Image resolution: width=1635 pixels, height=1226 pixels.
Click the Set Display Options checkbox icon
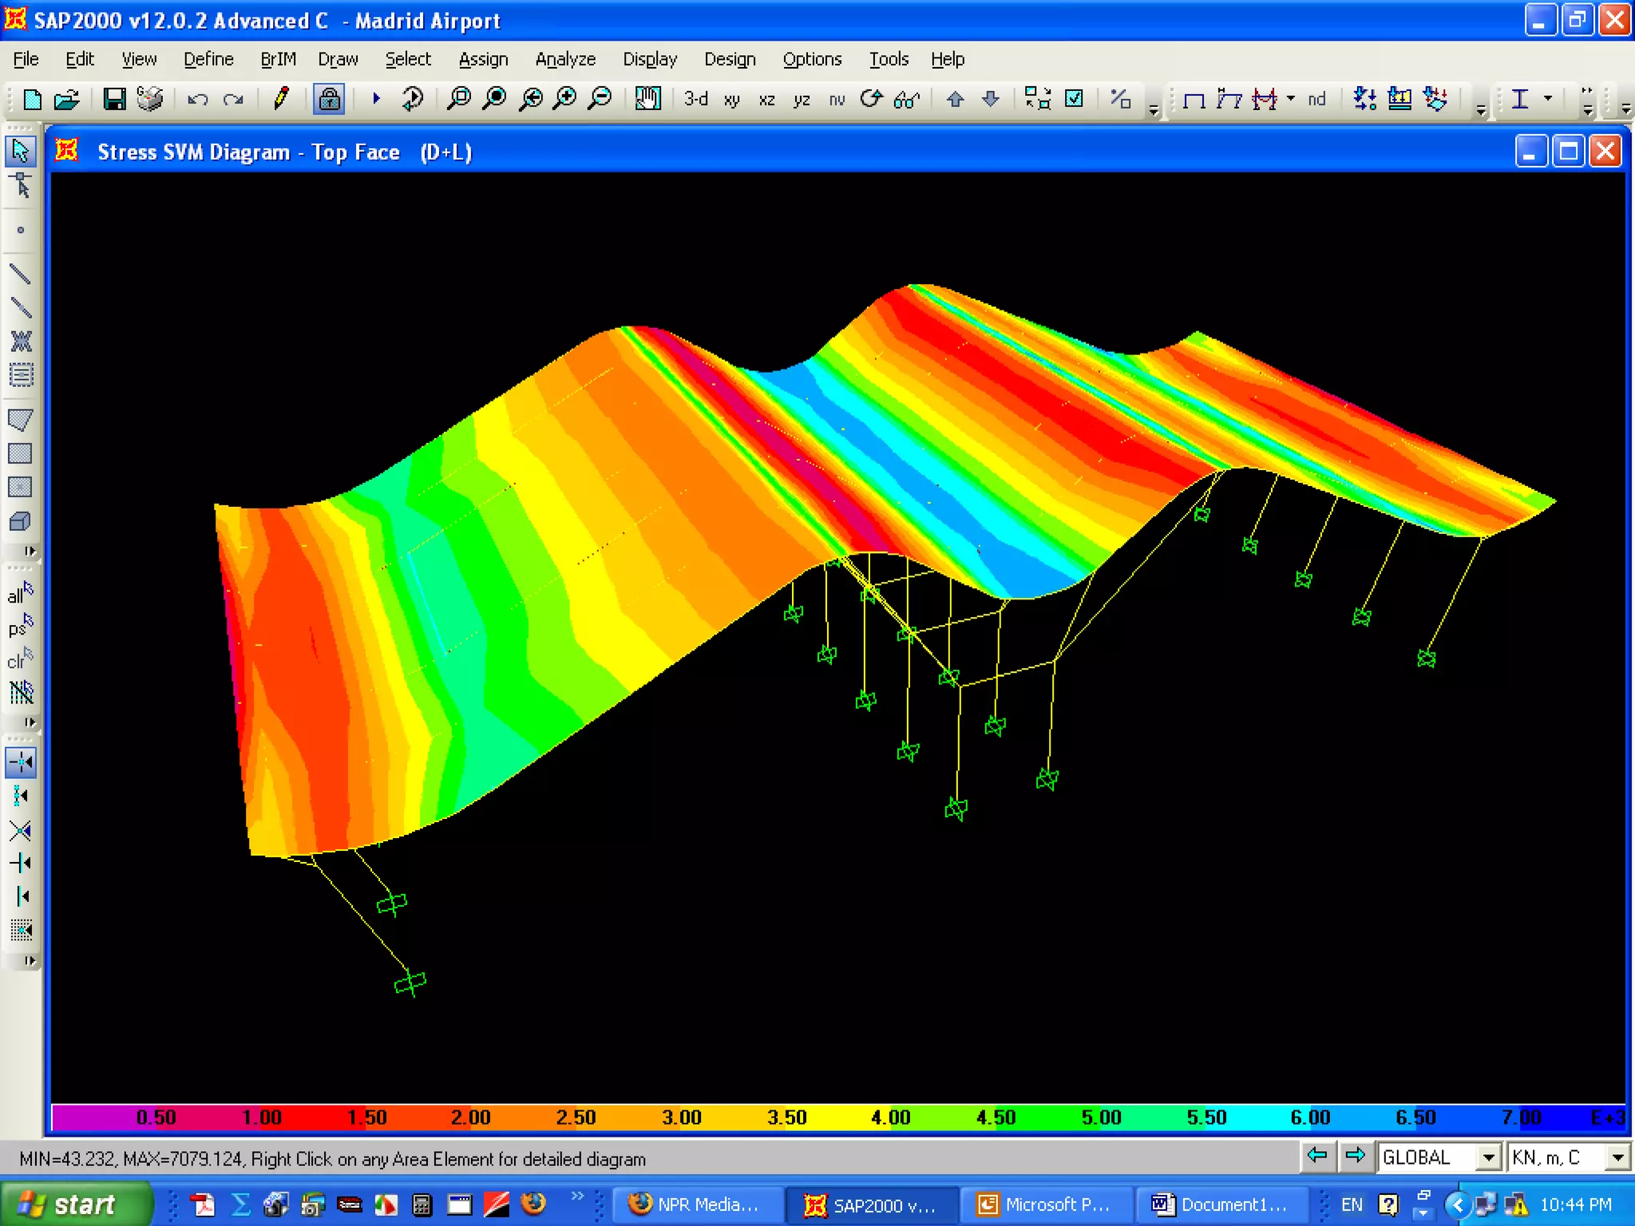(1075, 99)
